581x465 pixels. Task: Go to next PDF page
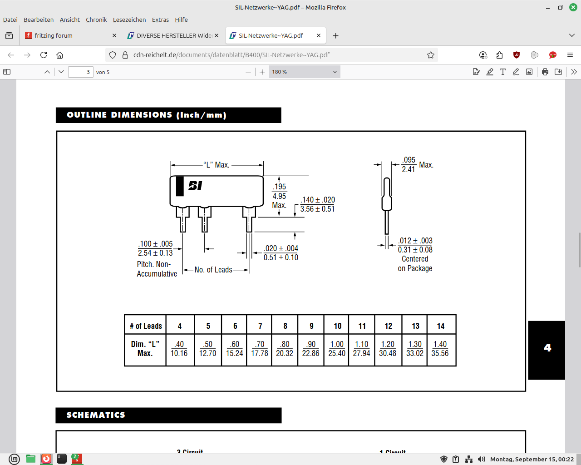tap(61, 72)
